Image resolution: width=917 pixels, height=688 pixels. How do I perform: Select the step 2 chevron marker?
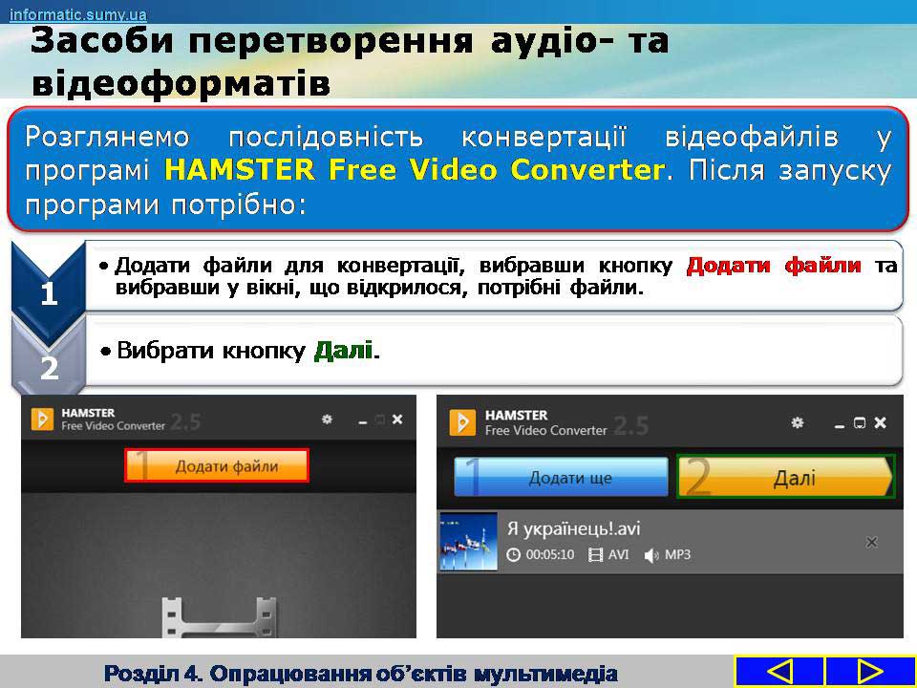[x=48, y=358]
